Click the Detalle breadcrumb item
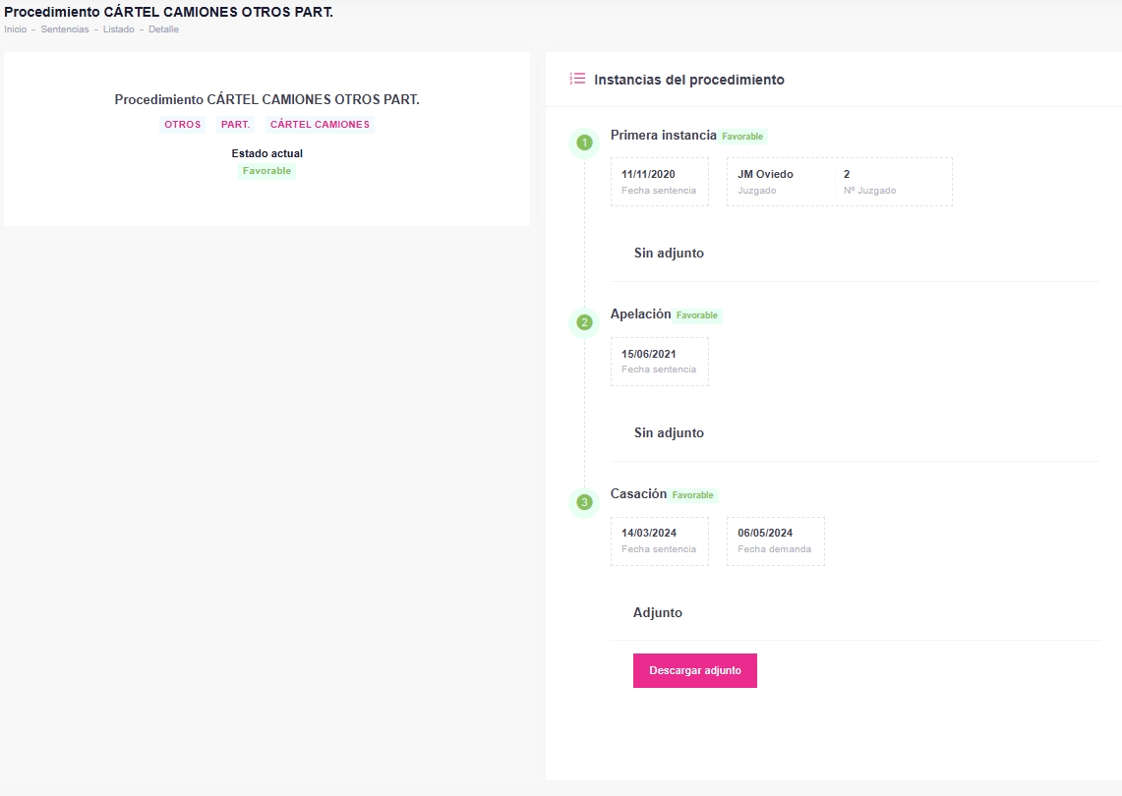Screen dimensions: 1122x796 [163, 29]
